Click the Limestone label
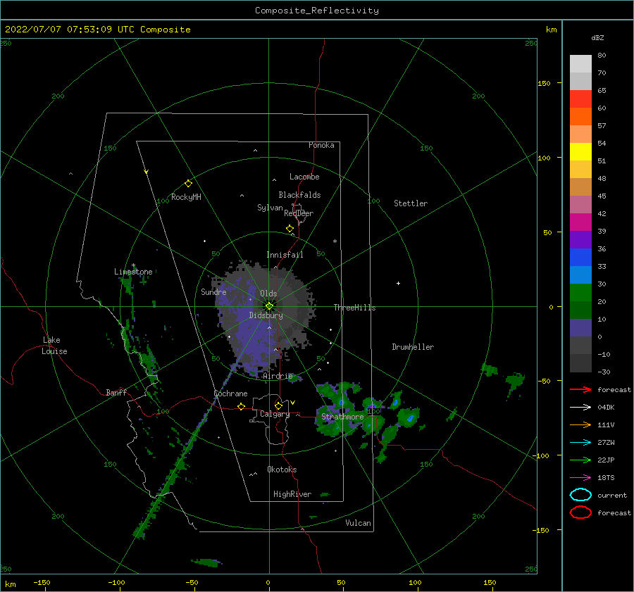 (133, 272)
